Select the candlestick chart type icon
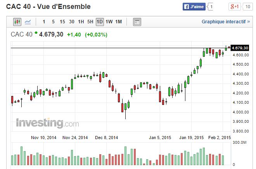This screenshot has height=169, width=256. tap(17, 22)
